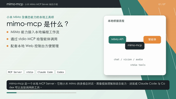The height and width of the screenshot is (99, 176).
Task: Click the MiMo API node in diagram
Action: click(x=117, y=40)
